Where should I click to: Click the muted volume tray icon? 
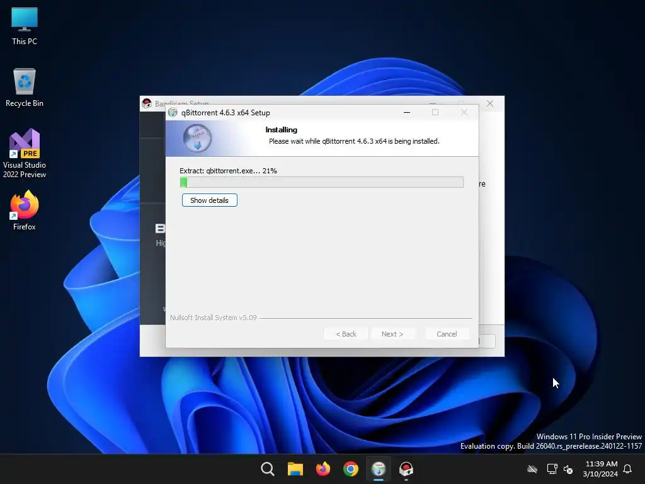click(568, 469)
